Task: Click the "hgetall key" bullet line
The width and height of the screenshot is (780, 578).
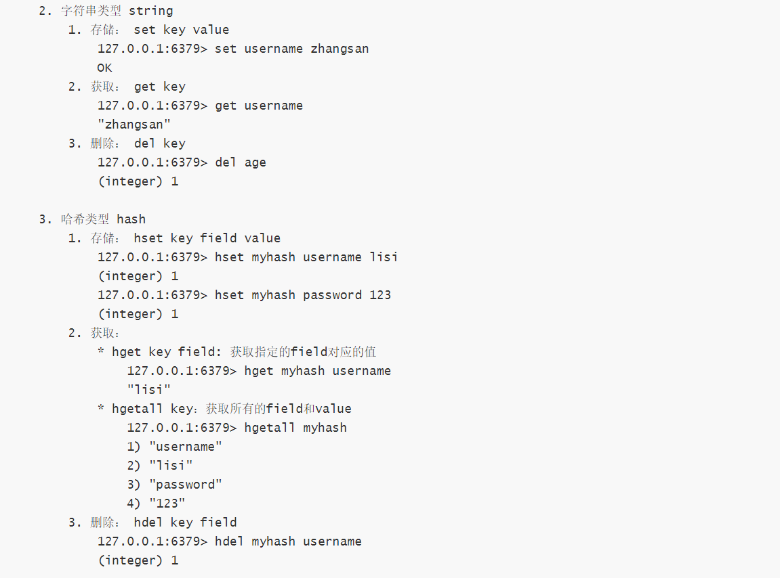Action: pyautogui.click(x=224, y=409)
